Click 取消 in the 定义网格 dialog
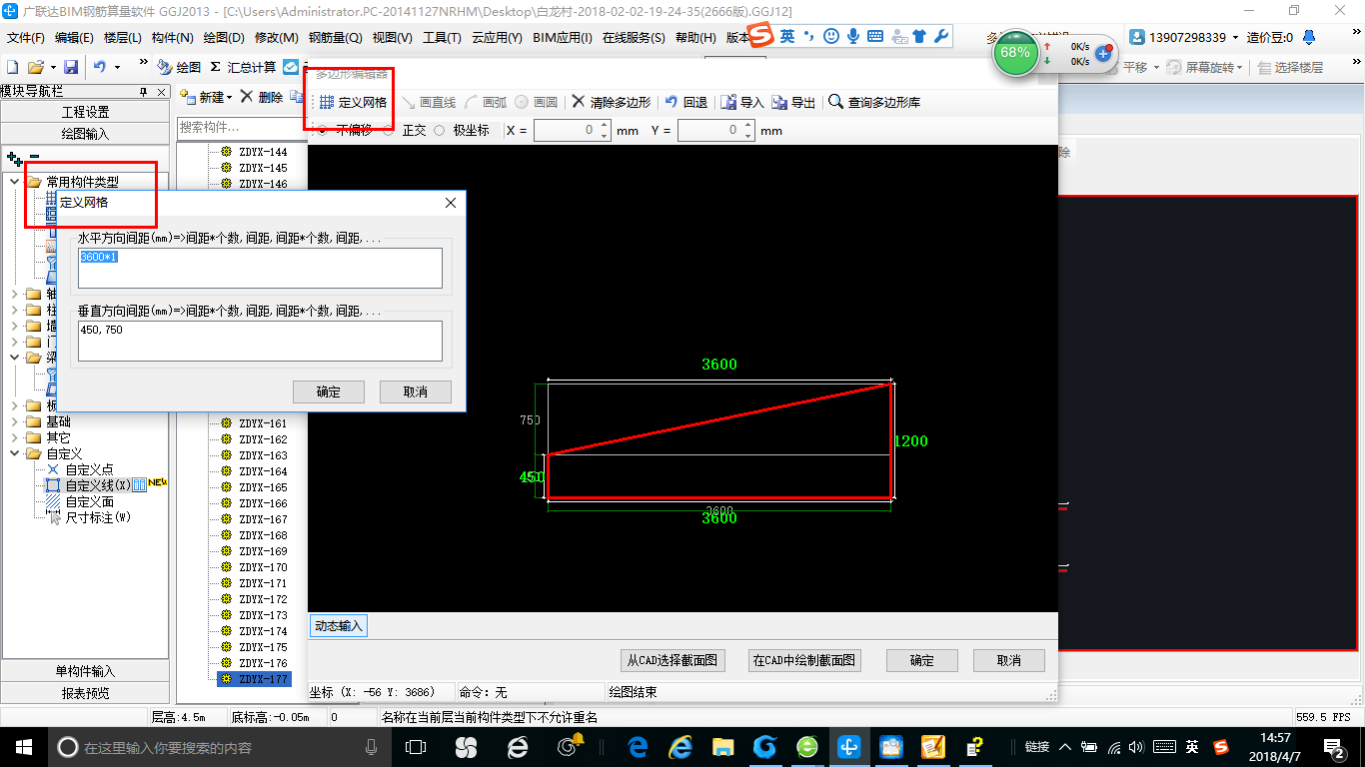The height and width of the screenshot is (767, 1365). click(416, 391)
